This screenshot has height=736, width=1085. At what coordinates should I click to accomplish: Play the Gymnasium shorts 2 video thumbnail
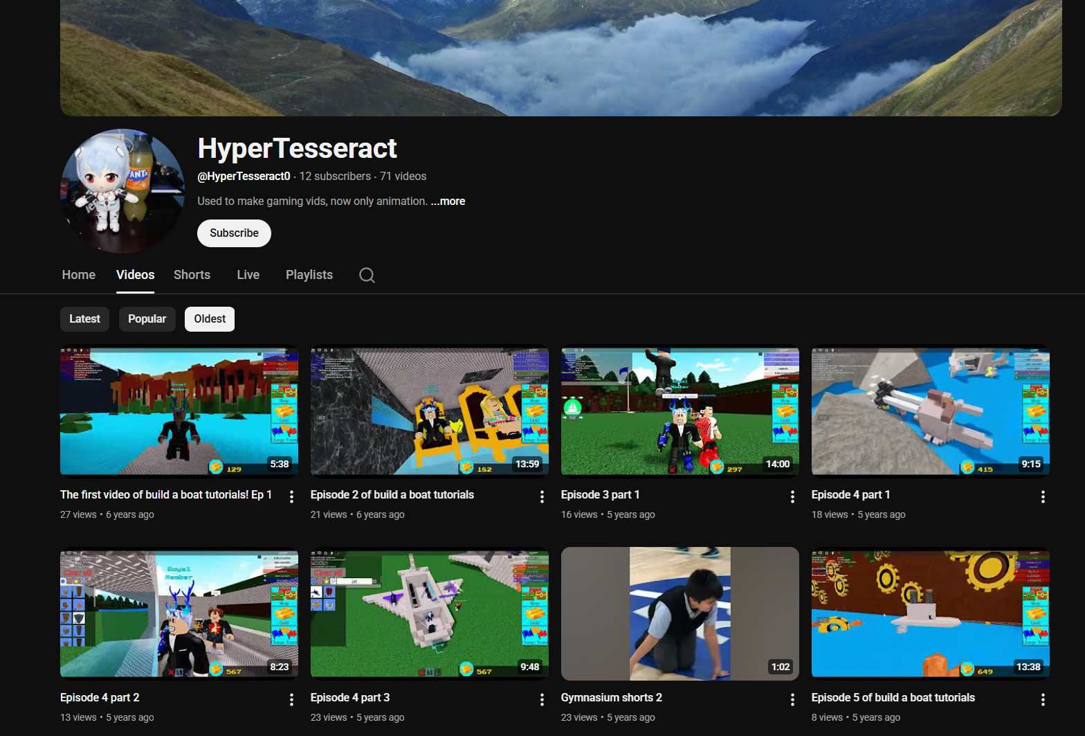coord(680,613)
